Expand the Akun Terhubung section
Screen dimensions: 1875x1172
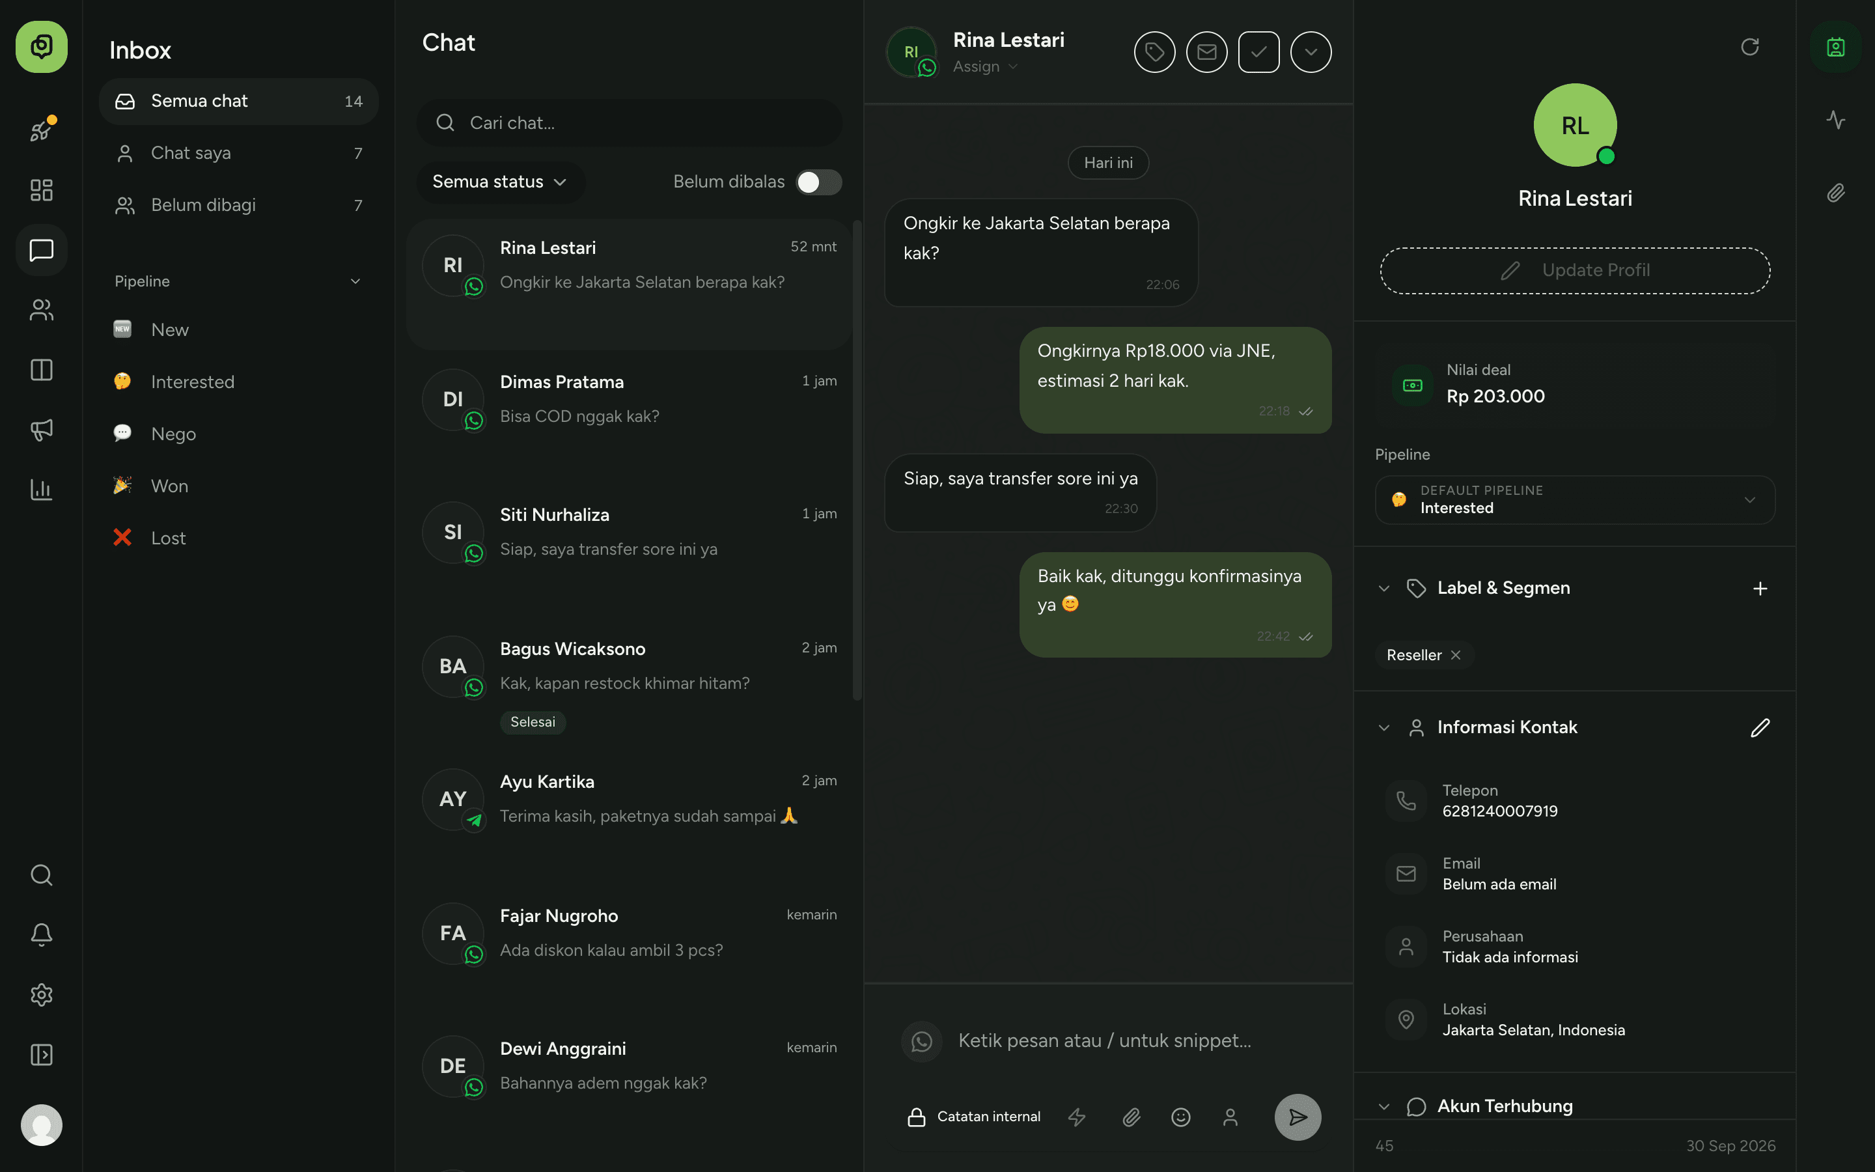[1383, 1107]
